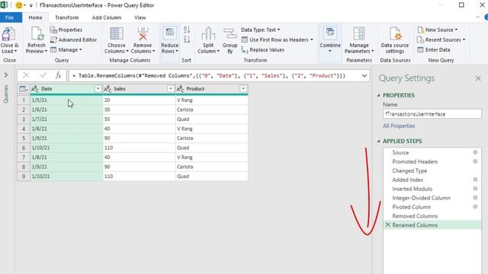Open the Use First Row as Headers dropdown

278,40
